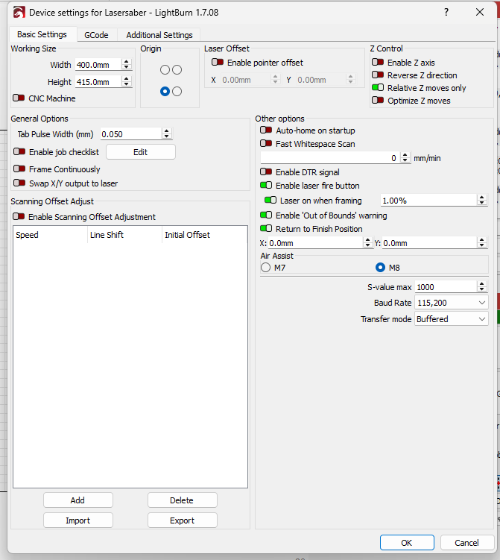500x560 pixels.
Task: Click the S-value max stepper arrows
Action: (x=482, y=287)
